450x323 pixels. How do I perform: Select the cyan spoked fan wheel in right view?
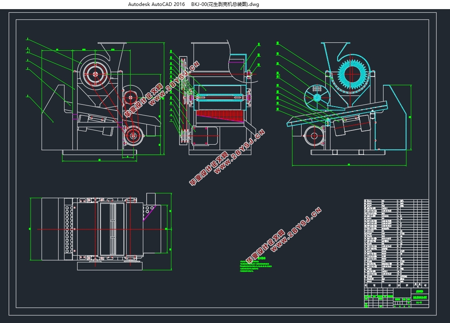(317, 98)
